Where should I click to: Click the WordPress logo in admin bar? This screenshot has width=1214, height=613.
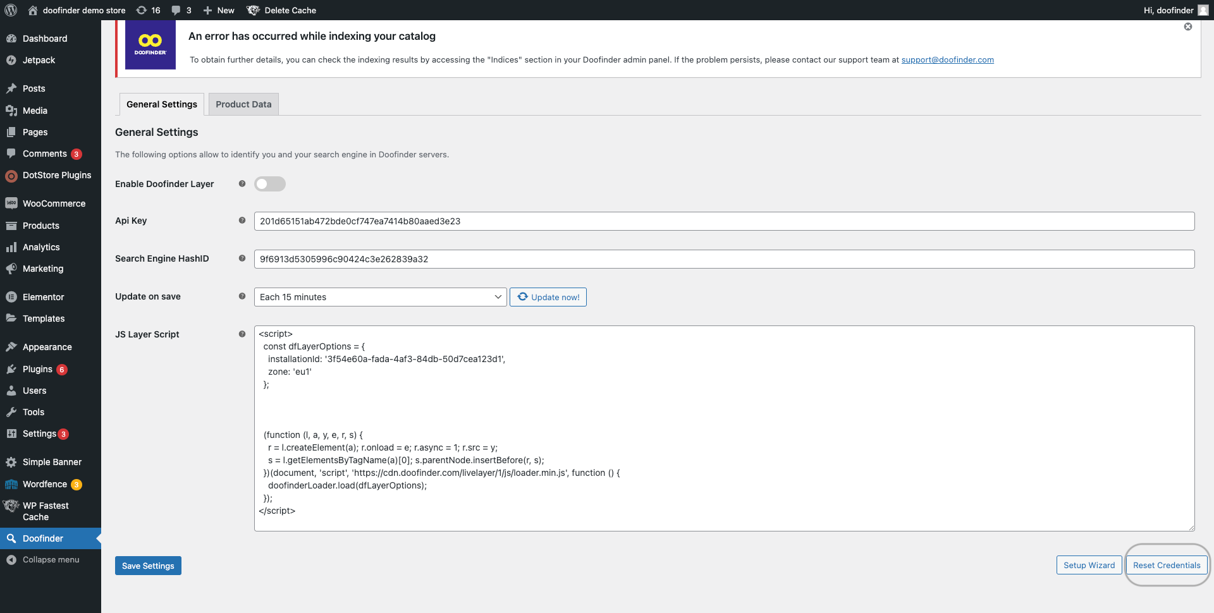pos(11,10)
